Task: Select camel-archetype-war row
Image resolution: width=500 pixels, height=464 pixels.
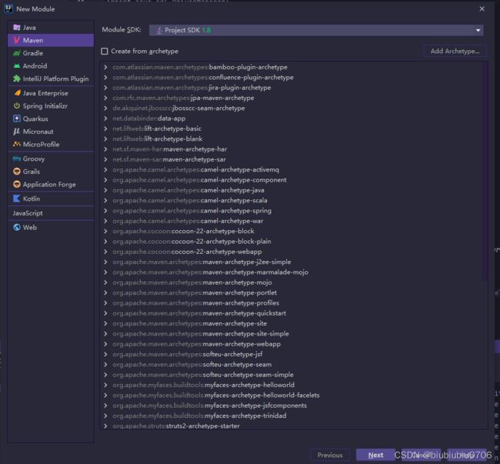Action: (x=294, y=221)
